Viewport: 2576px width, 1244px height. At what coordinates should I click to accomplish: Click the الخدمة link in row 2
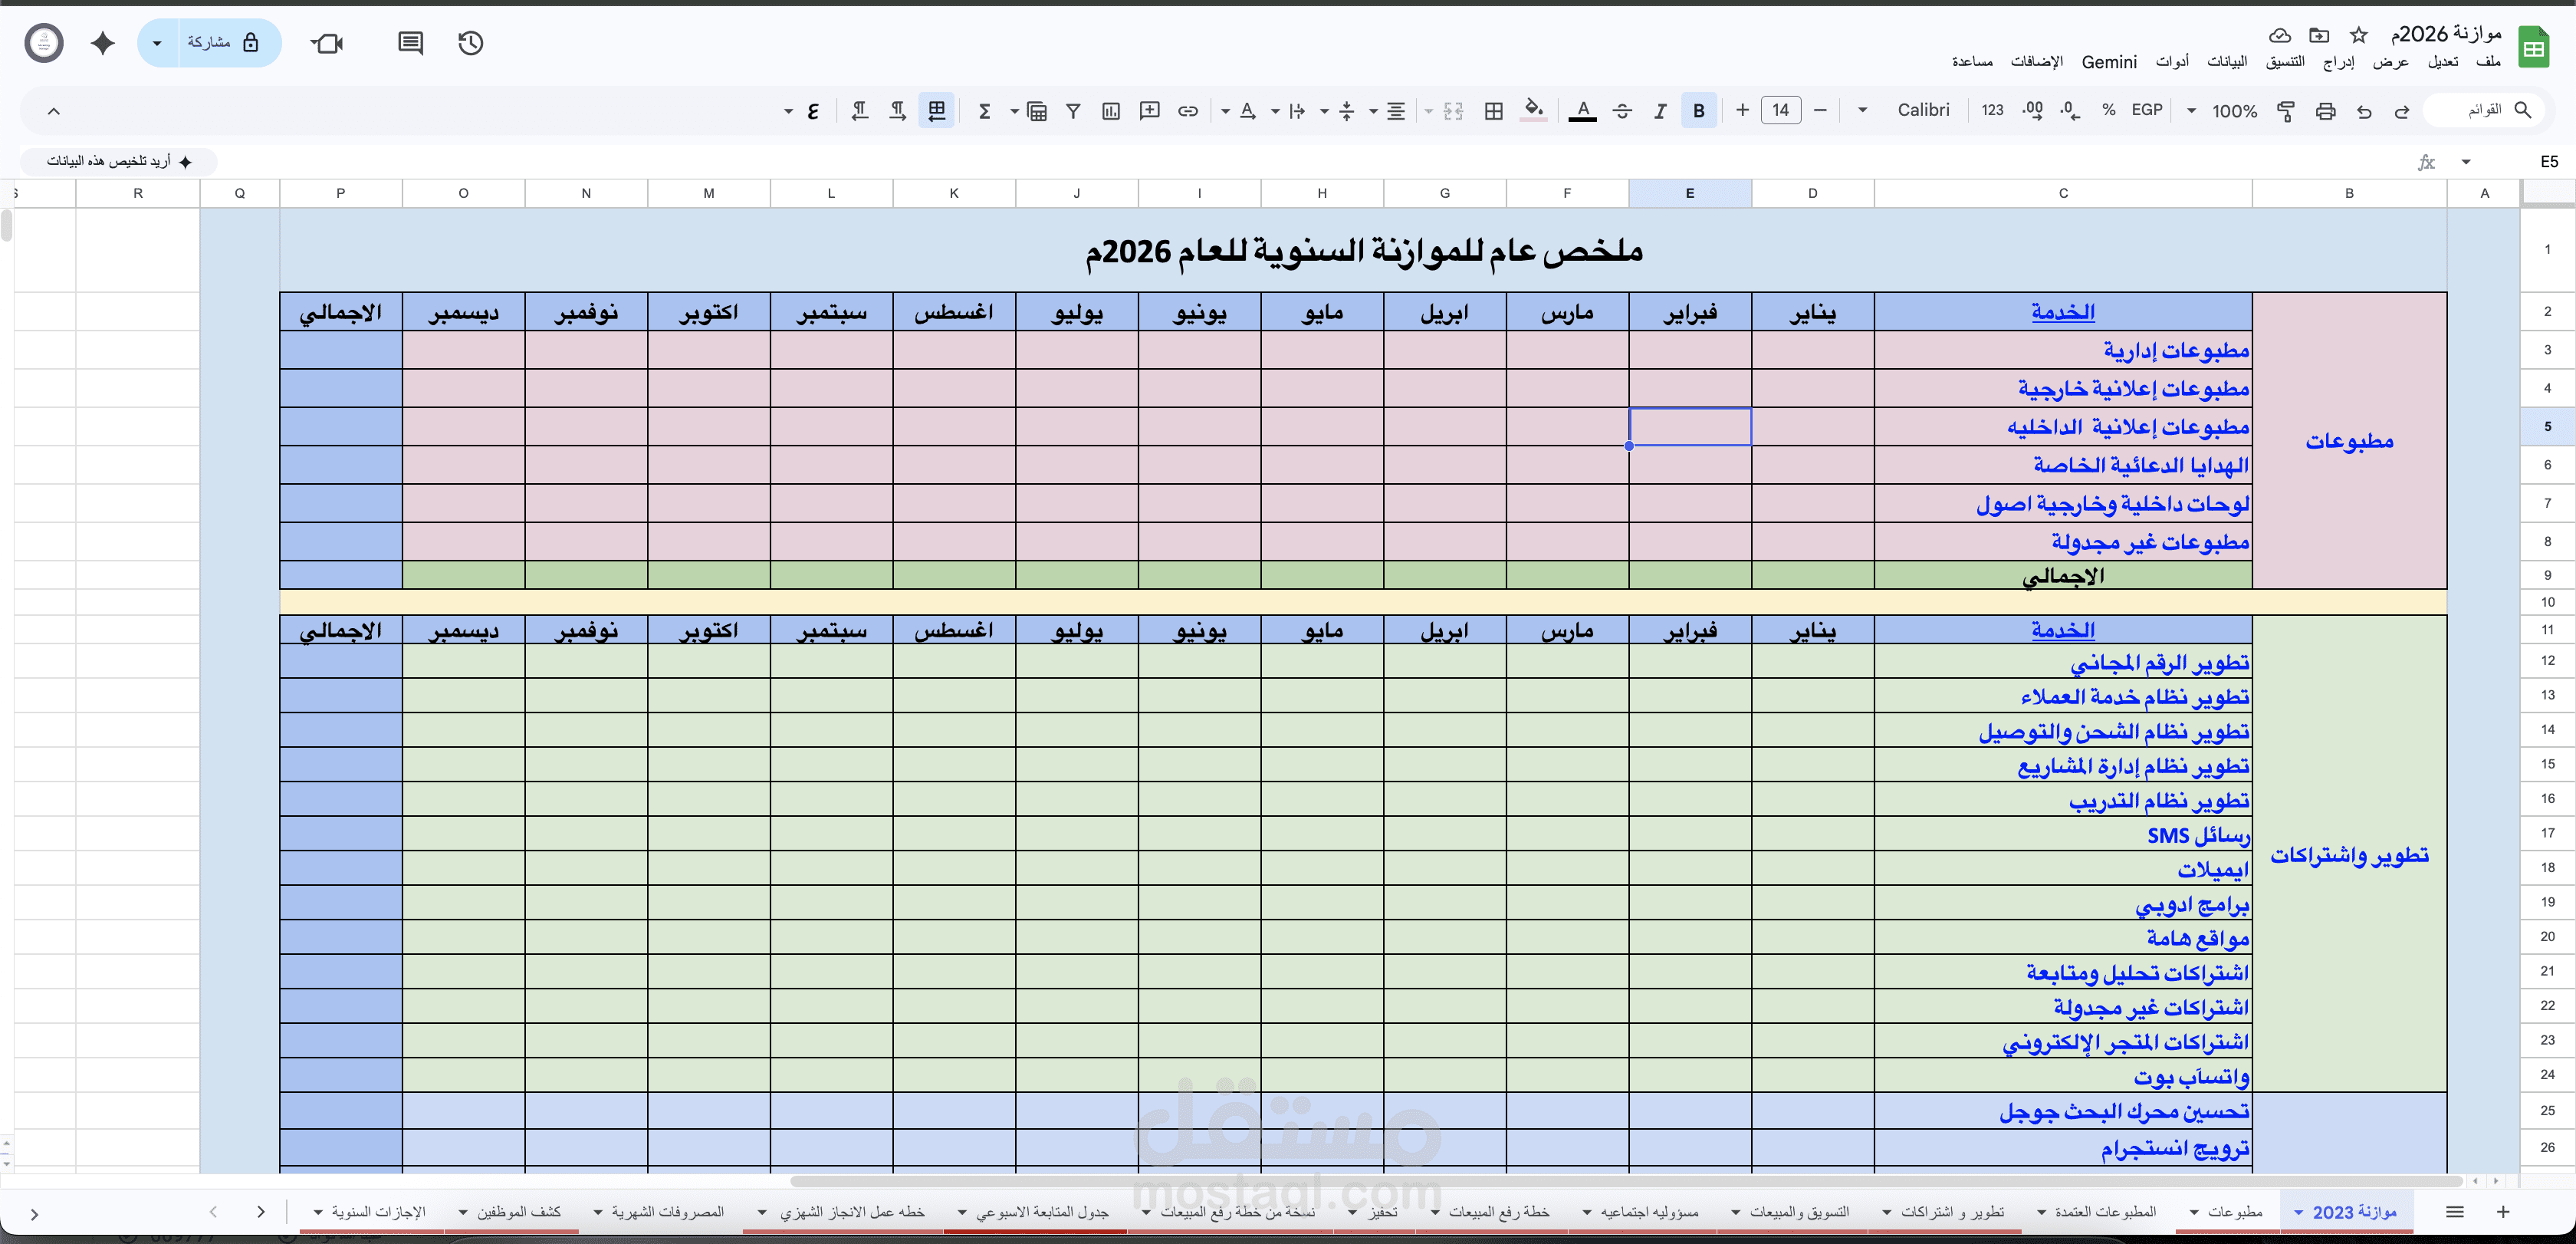tap(2062, 312)
